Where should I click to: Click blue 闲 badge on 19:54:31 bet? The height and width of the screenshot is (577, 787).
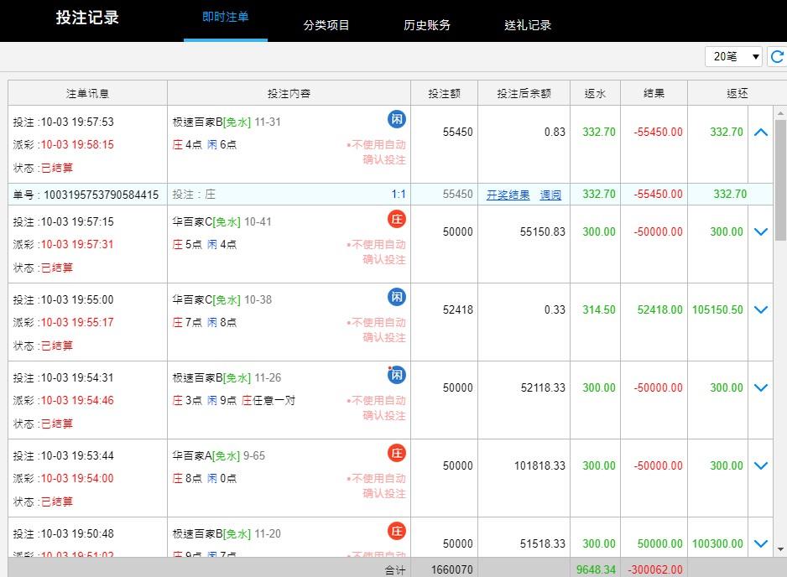tap(396, 376)
